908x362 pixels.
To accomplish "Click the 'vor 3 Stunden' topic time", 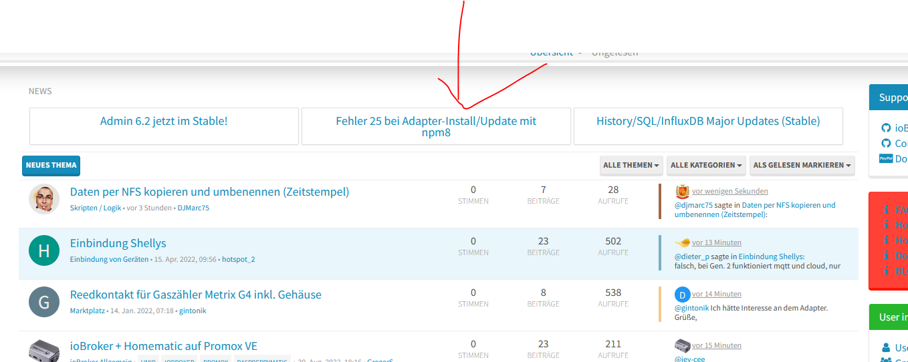I will (x=149, y=208).
